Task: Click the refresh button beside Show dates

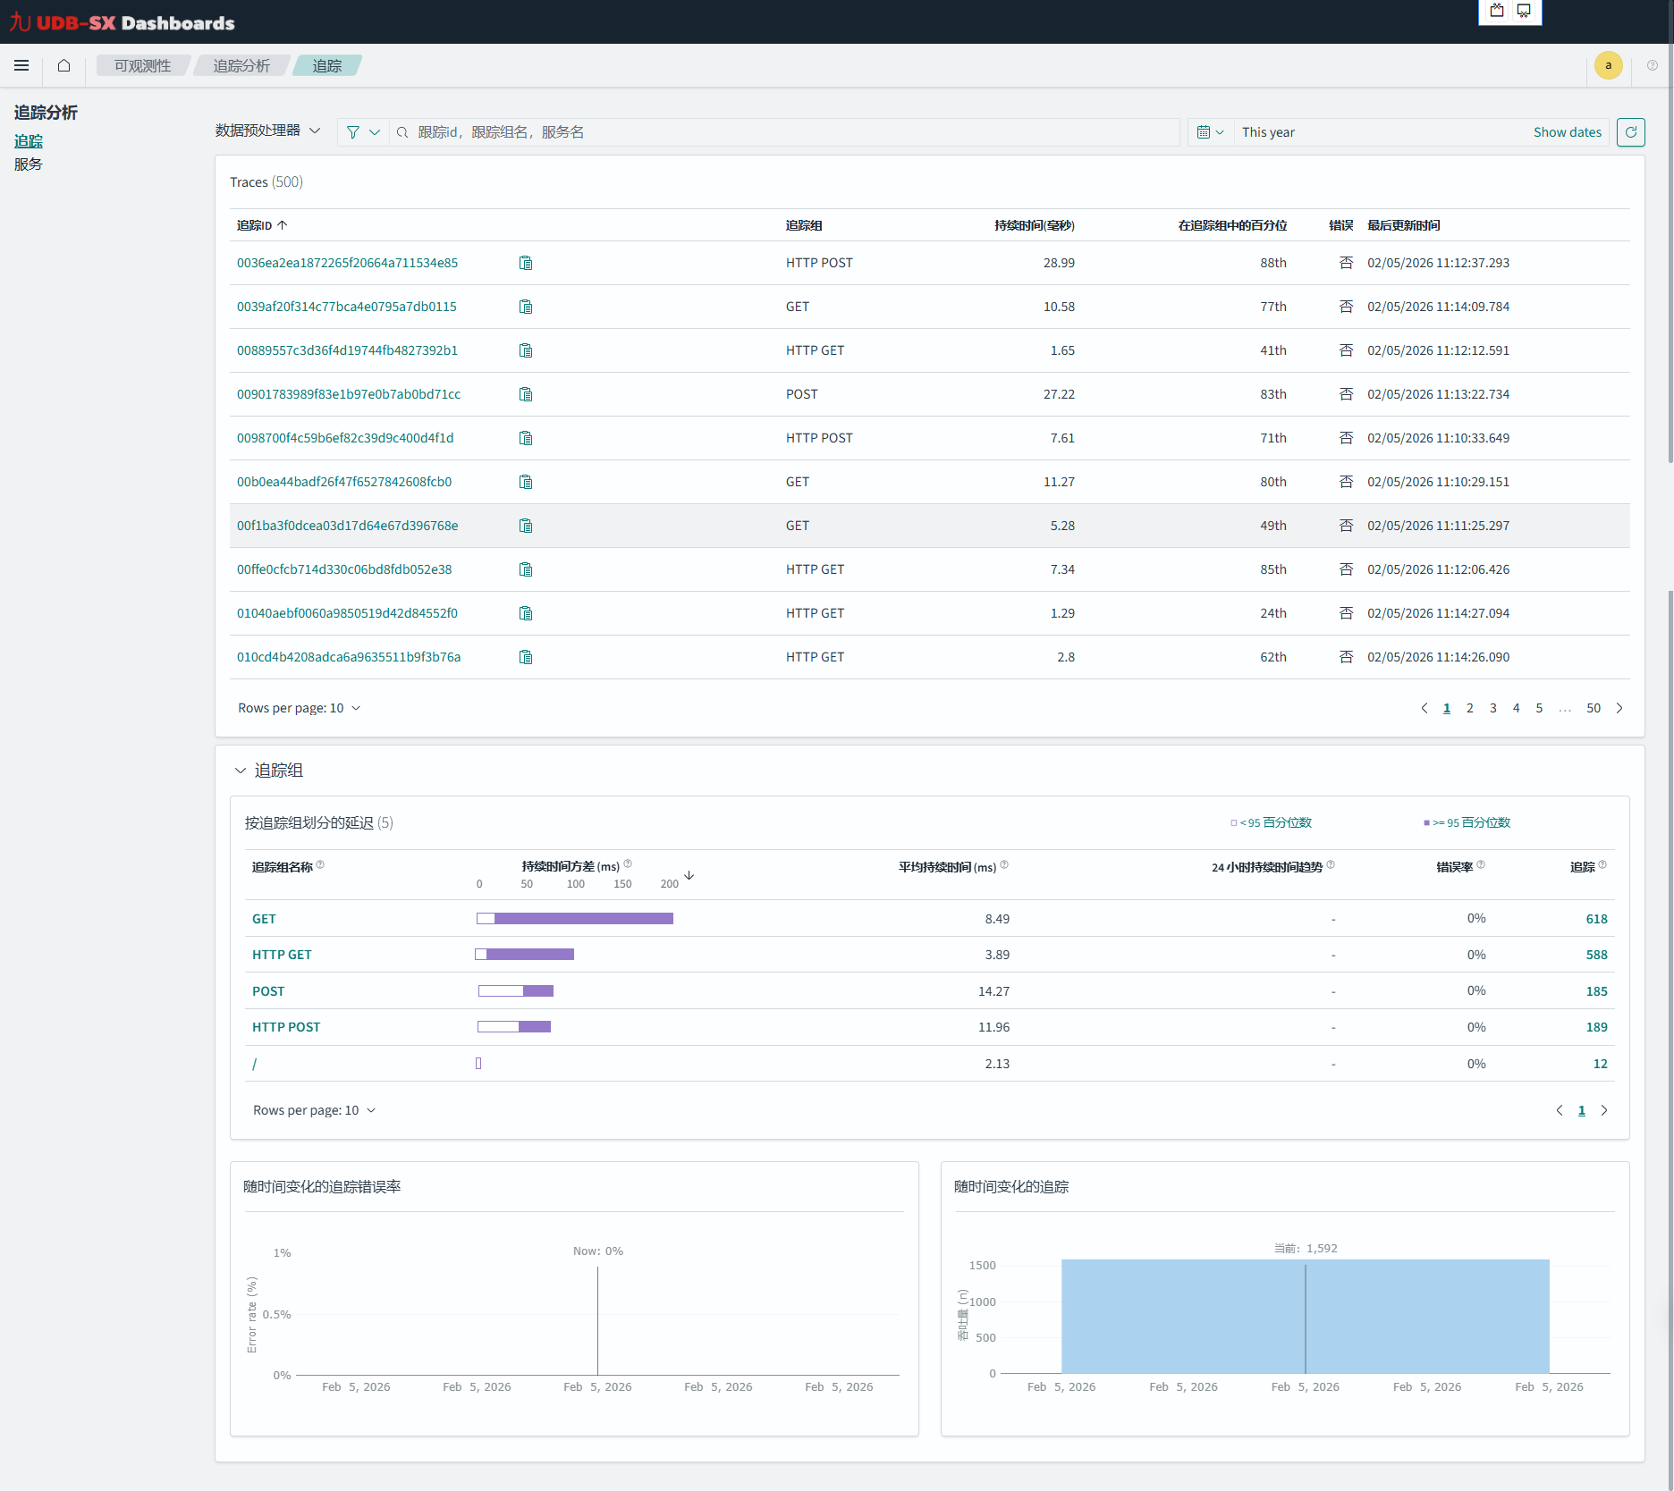Action: point(1630,132)
